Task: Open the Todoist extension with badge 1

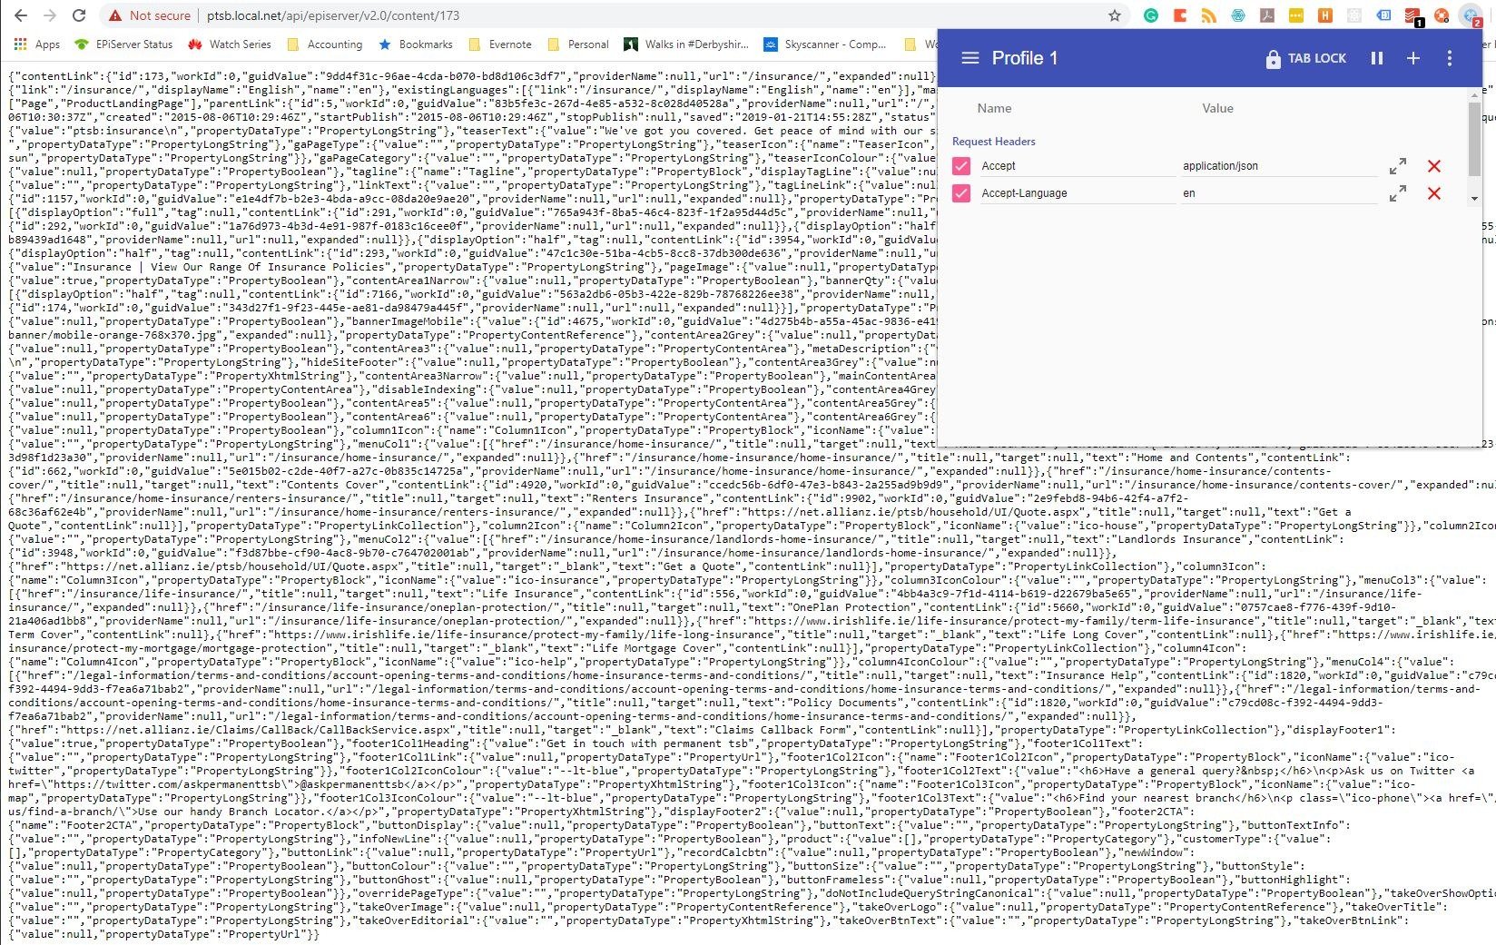Action: [1413, 16]
